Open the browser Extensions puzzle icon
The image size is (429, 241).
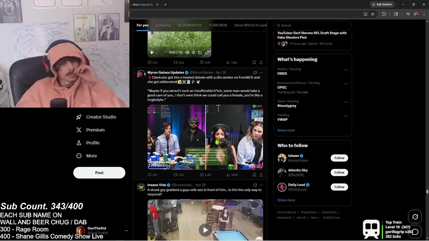(384, 14)
